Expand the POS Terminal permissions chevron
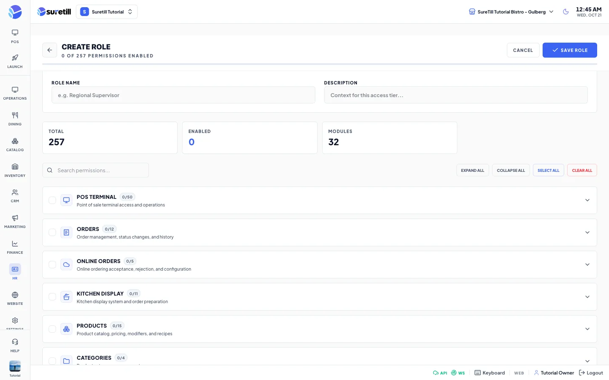 [587, 200]
